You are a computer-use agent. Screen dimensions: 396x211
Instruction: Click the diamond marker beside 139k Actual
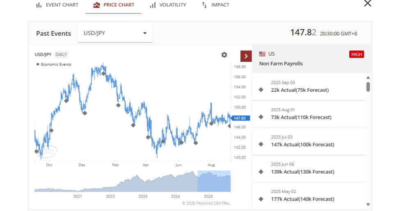[261, 172]
